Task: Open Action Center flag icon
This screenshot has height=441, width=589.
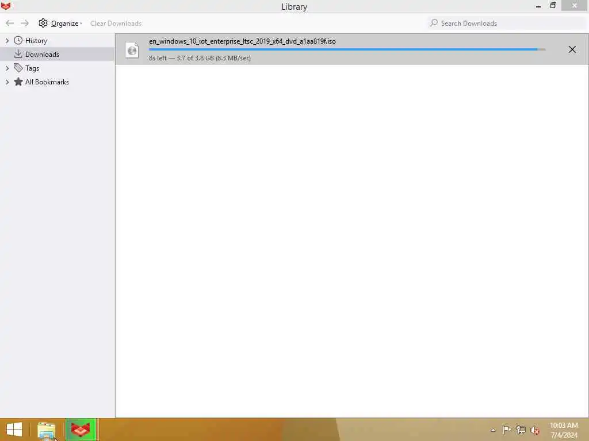Action: click(507, 430)
